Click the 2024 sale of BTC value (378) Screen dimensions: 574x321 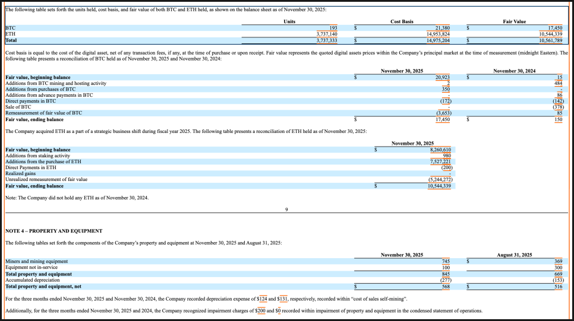558,107
